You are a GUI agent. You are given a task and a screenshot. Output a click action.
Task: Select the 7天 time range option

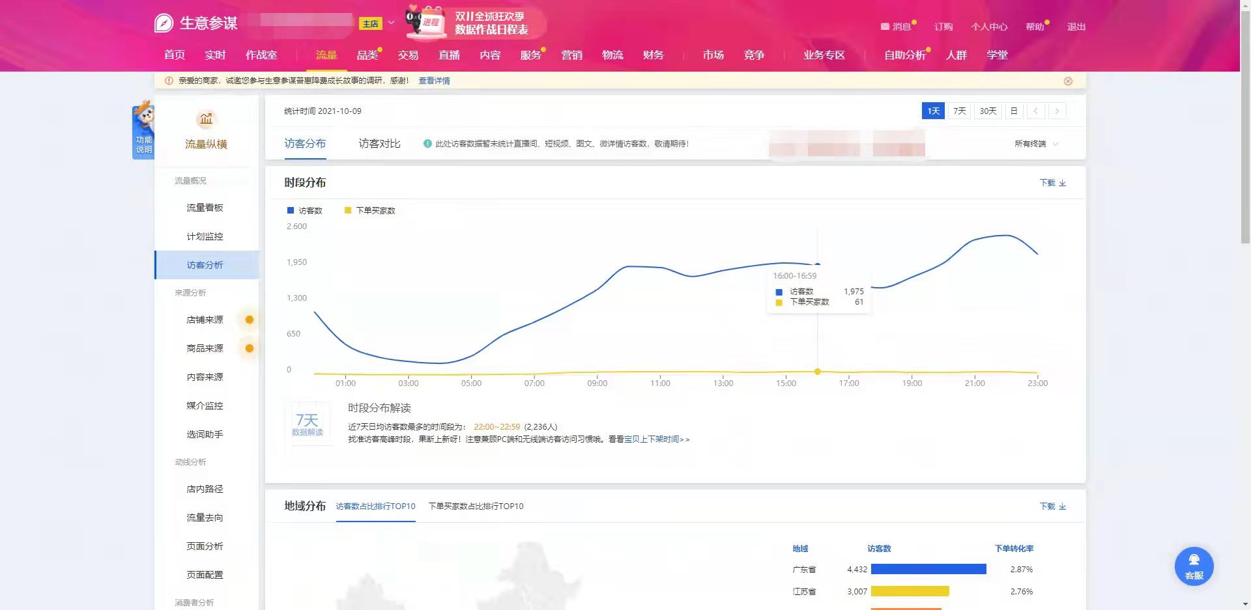click(959, 111)
